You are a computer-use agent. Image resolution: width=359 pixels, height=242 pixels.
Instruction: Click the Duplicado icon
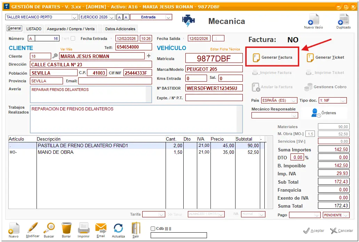[343, 19]
